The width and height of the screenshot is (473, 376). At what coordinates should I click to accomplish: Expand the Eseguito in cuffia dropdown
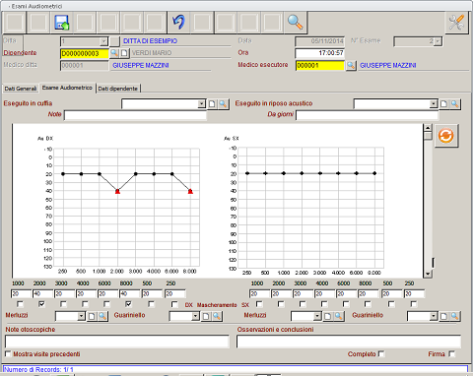(202, 104)
